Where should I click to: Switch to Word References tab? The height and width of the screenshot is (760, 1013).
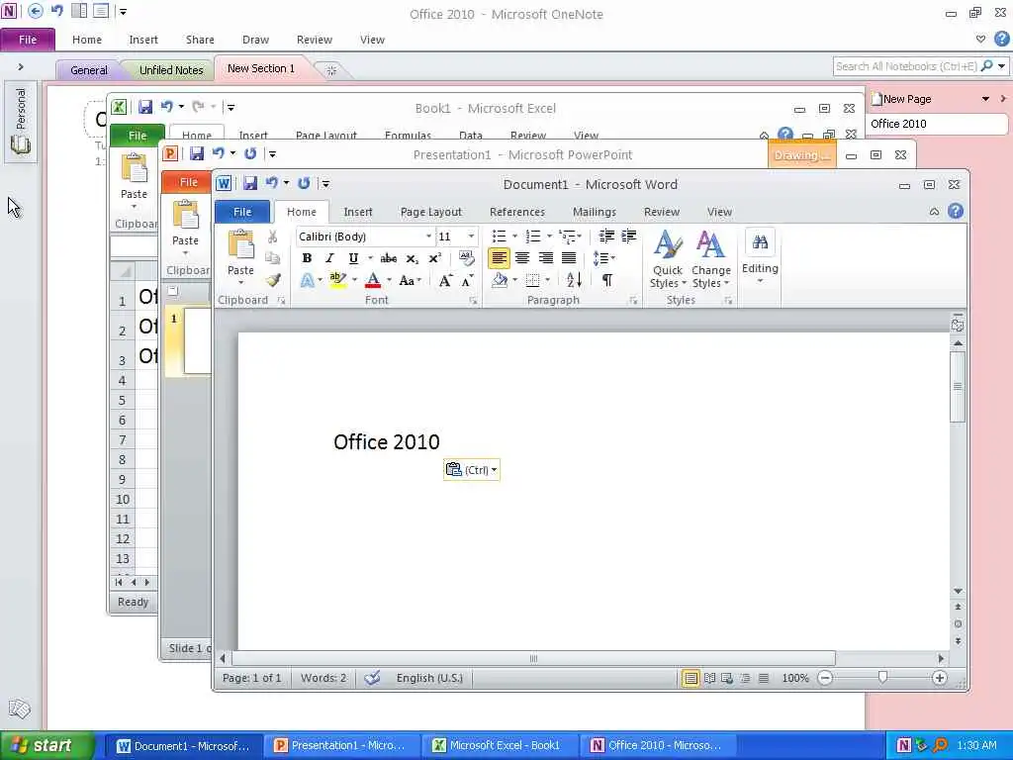point(516,212)
